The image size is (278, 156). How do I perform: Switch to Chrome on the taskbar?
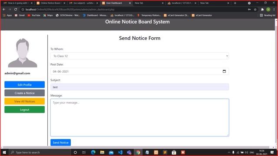(x=138, y=152)
